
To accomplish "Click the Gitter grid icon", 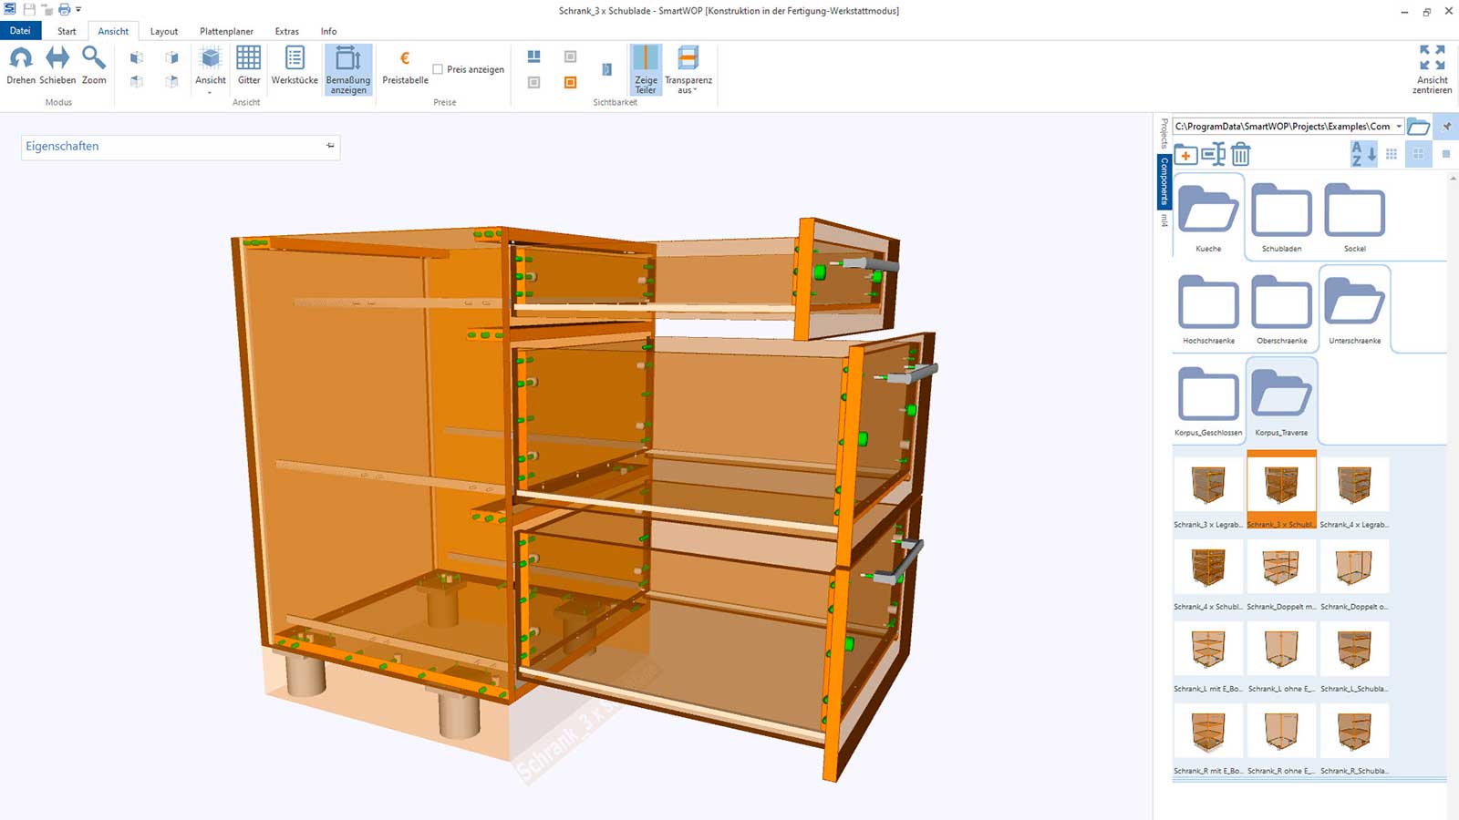I will 249,67.
